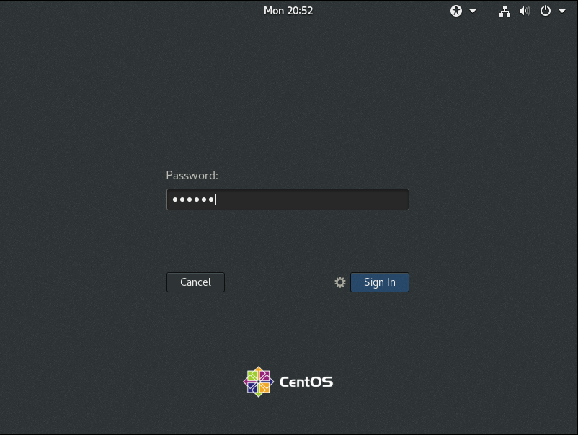The width and height of the screenshot is (578, 435).
Task: Click the wired network status icon
Action: [x=504, y=11]
